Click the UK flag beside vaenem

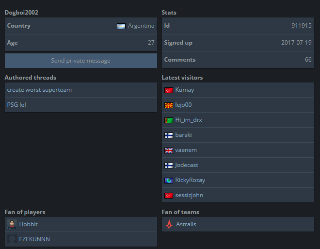pos(169,150)
